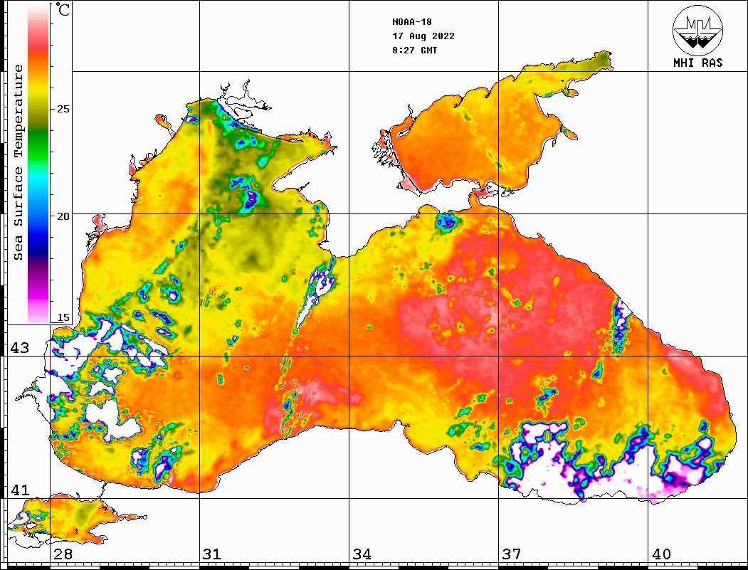748x570 pixels.
Task: Click the MHI RAS logo emblem
Action: 697,30
